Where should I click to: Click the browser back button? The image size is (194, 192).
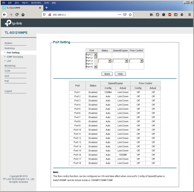click(x=5, y=15)
